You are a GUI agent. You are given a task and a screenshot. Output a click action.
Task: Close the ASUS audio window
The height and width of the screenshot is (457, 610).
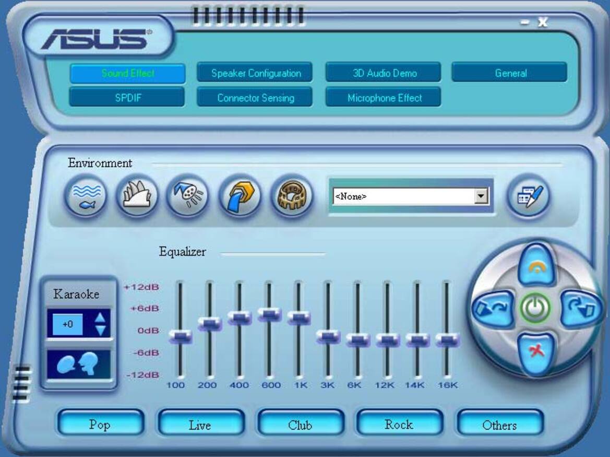pyautogui.click(x=543, y=22)
